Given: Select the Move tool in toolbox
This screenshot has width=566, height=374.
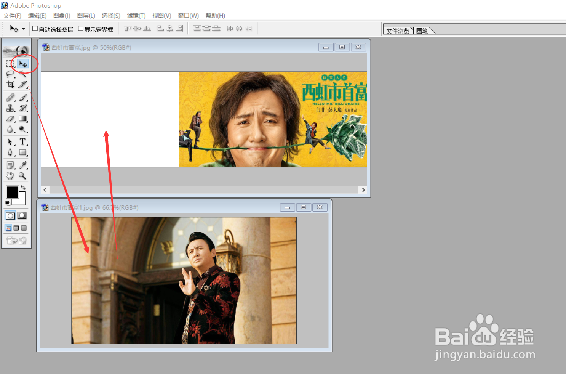Looking at the screenshot, I should [x=22, y=64].
